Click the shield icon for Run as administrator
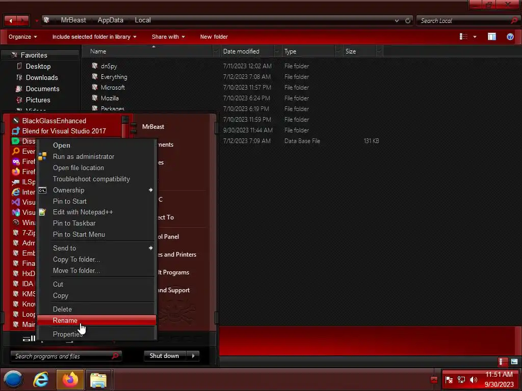Viewport: 522px width, 391px height. (42, 156)
